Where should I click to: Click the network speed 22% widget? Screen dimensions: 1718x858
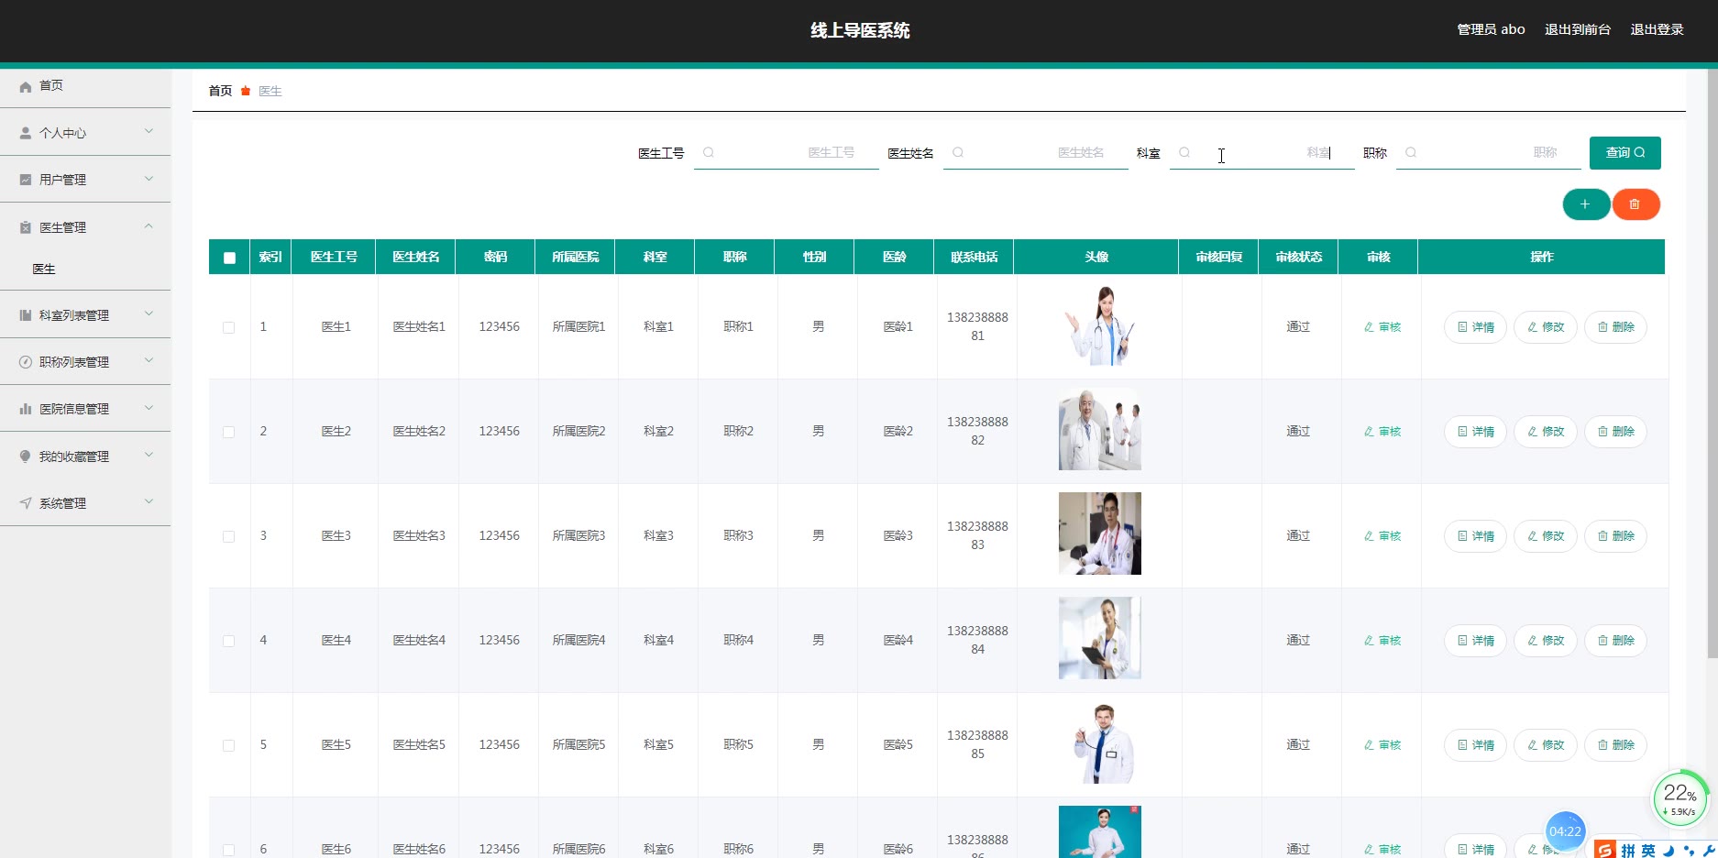pos(1679,797)
